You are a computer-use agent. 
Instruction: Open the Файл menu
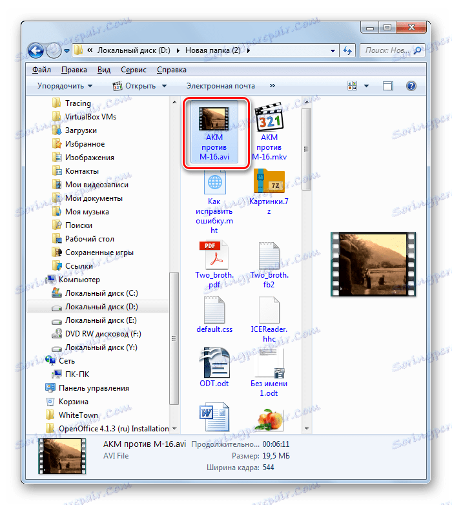click(x=41, y=70)
